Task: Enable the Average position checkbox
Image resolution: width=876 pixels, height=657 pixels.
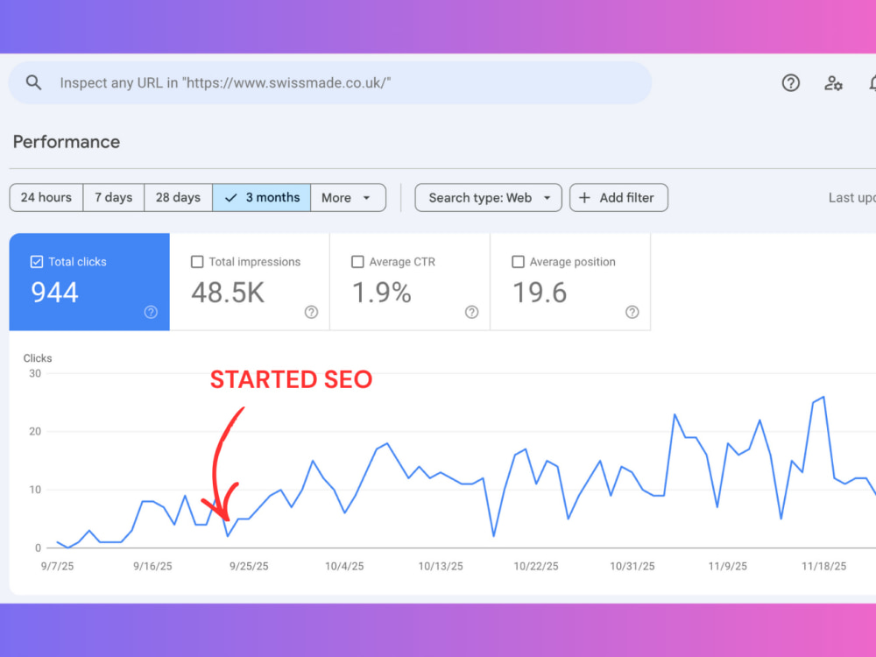Action: tap(518, 261)
